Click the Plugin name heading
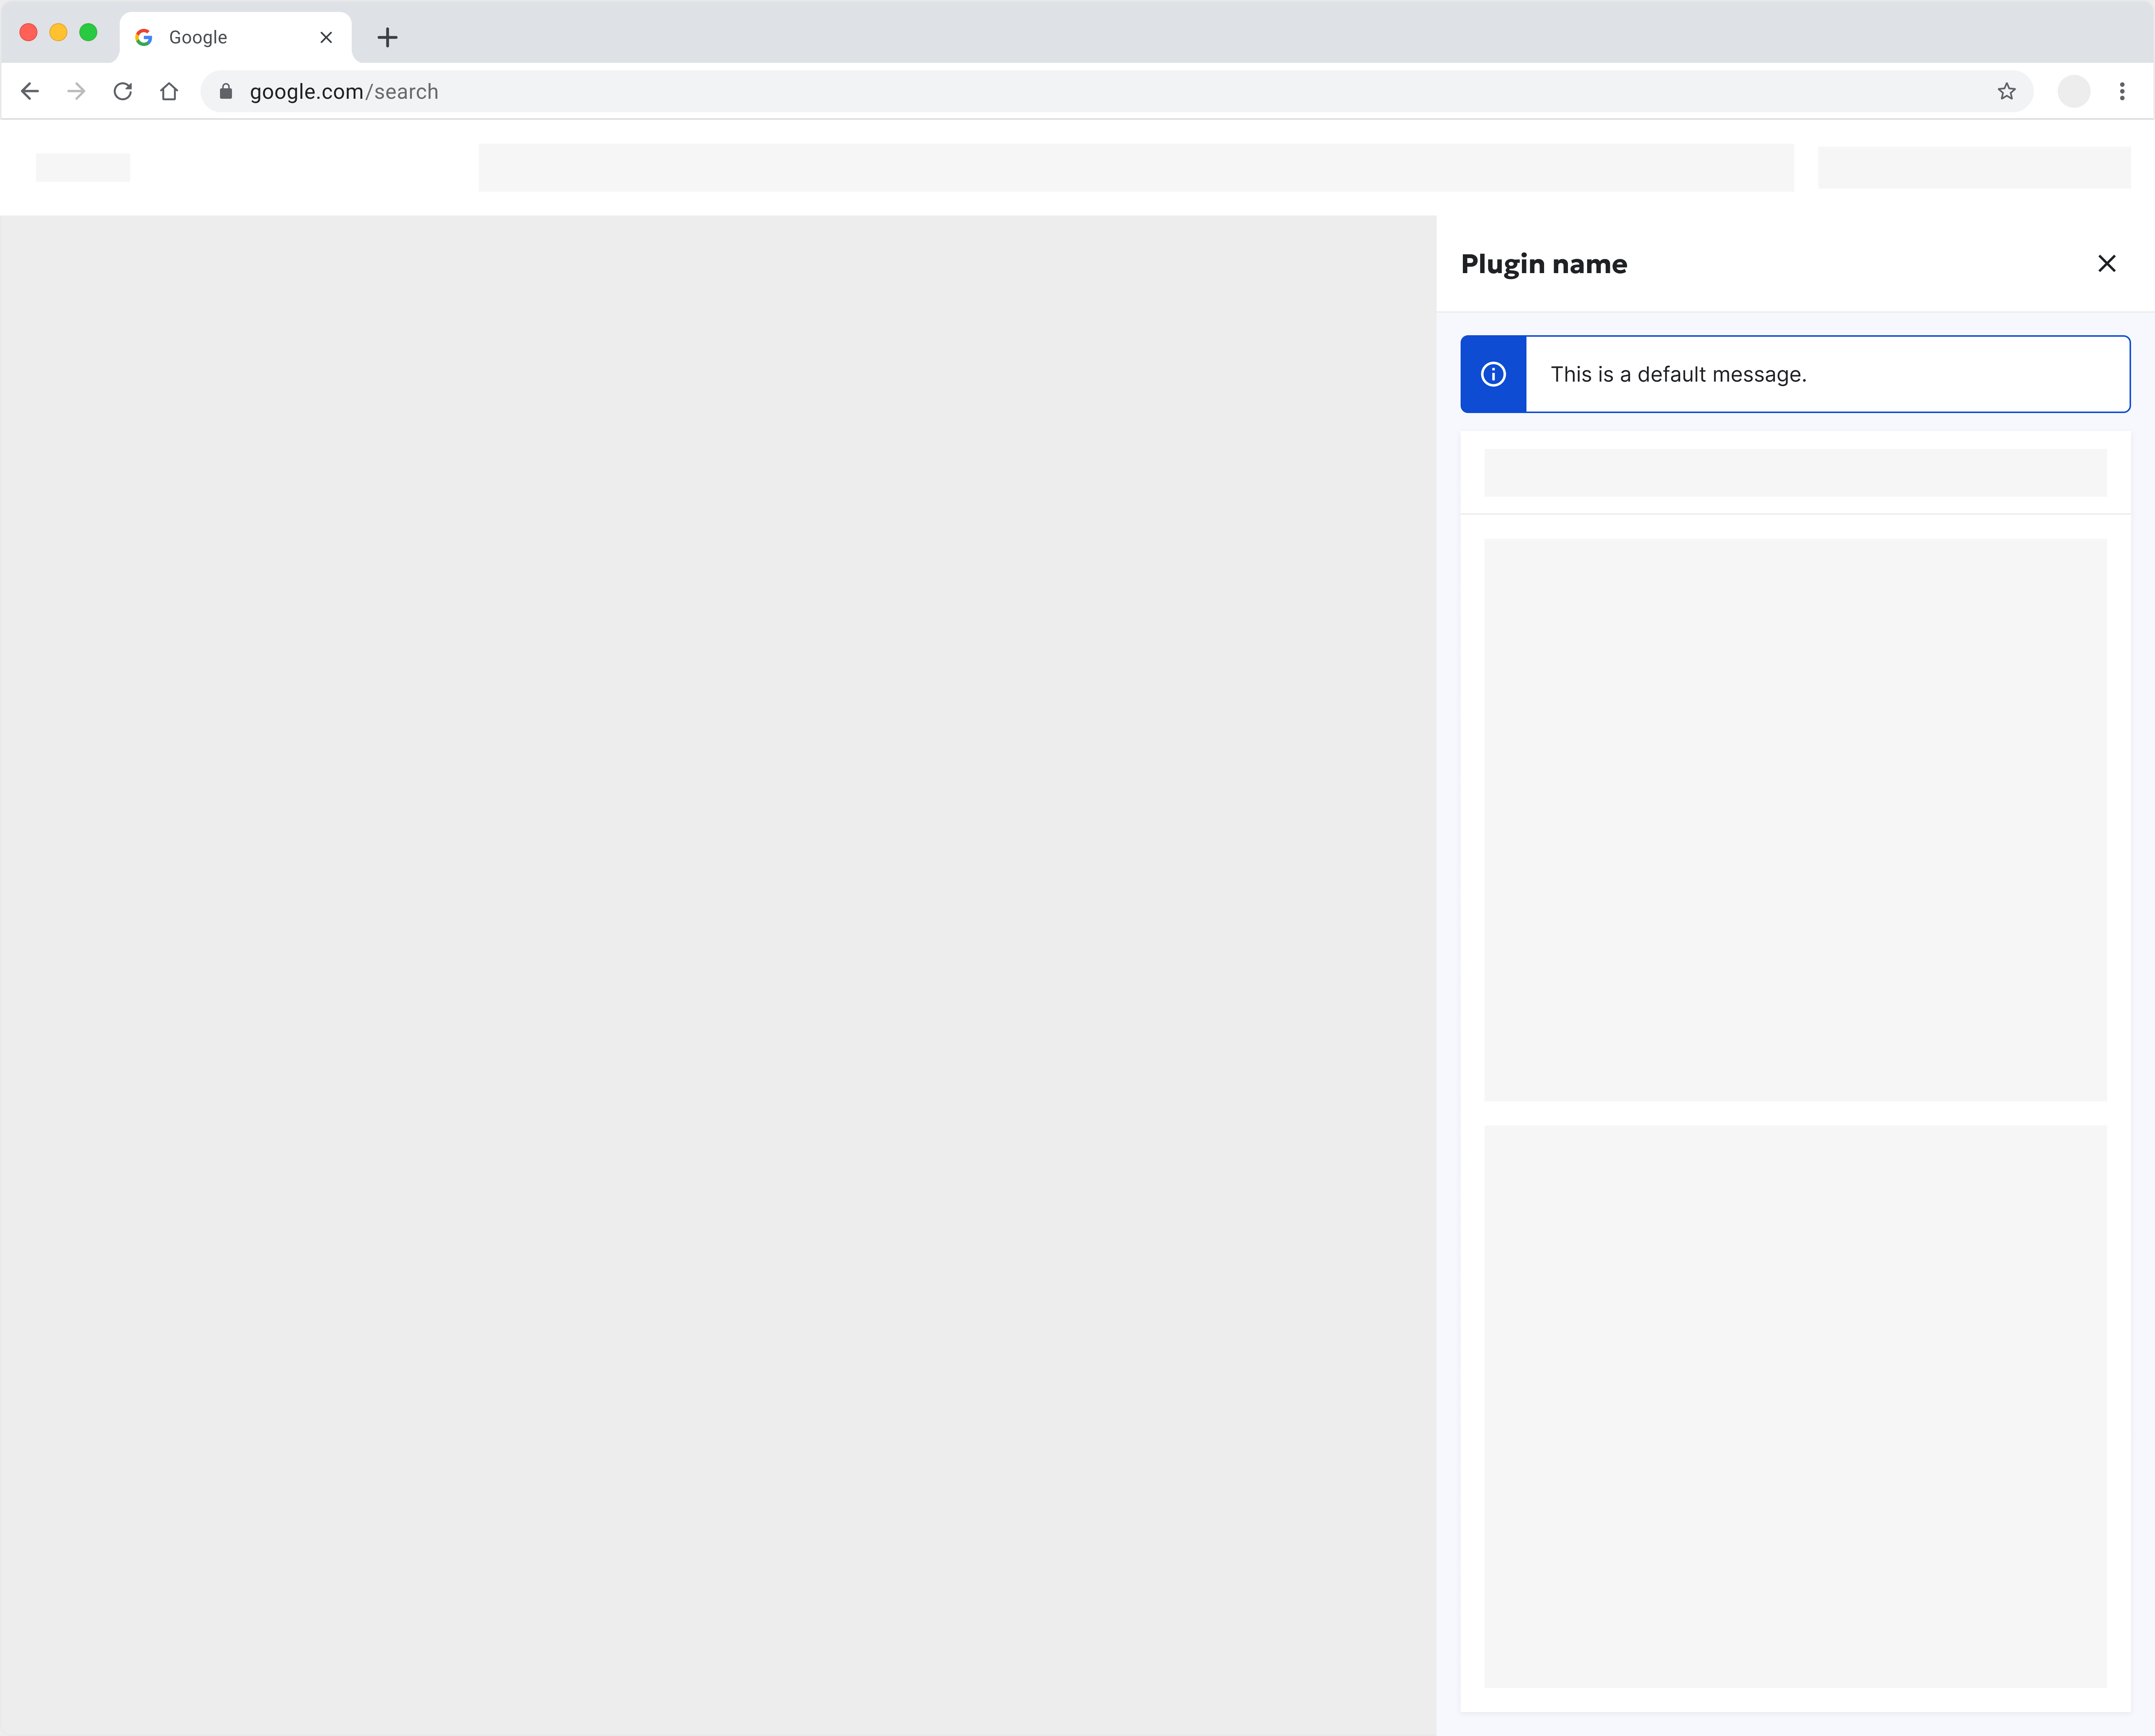Screen dimensions: 2155x1736 pos(1544,264)
